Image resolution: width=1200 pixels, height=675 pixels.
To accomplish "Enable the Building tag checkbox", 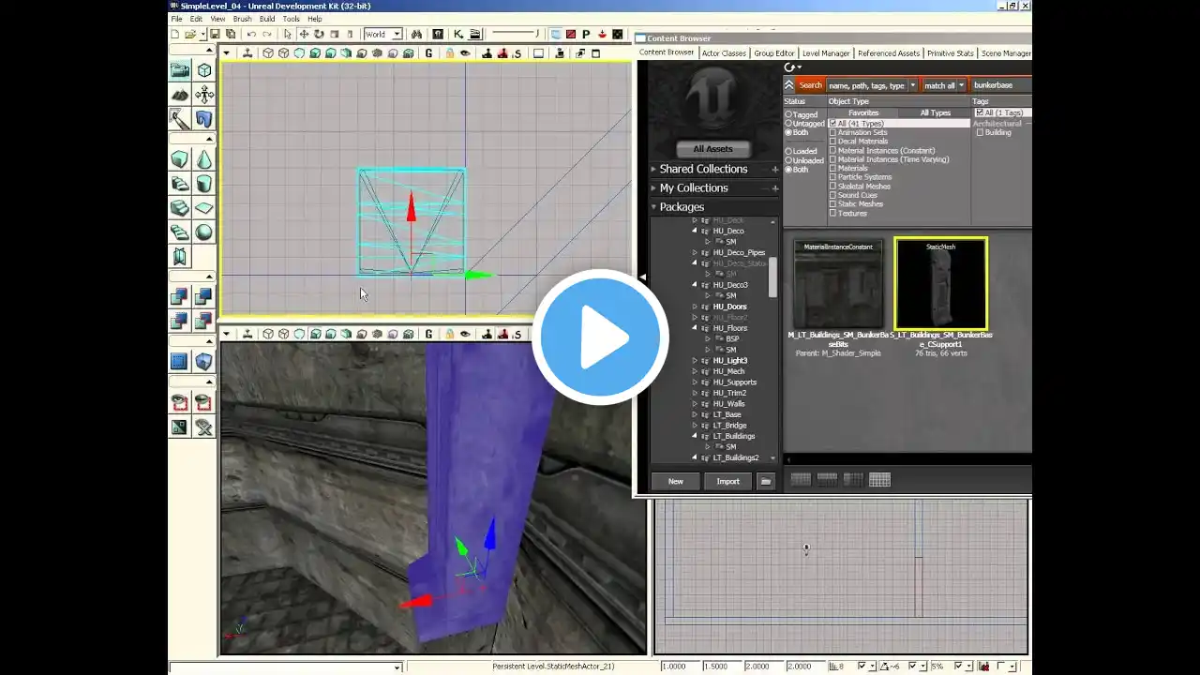I will point(980,133).
